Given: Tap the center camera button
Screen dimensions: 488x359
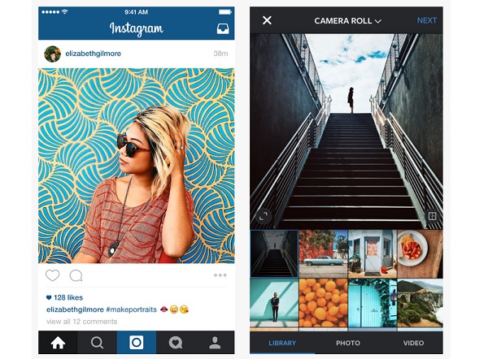Looking at the screenshot, I should click(137, 342).
